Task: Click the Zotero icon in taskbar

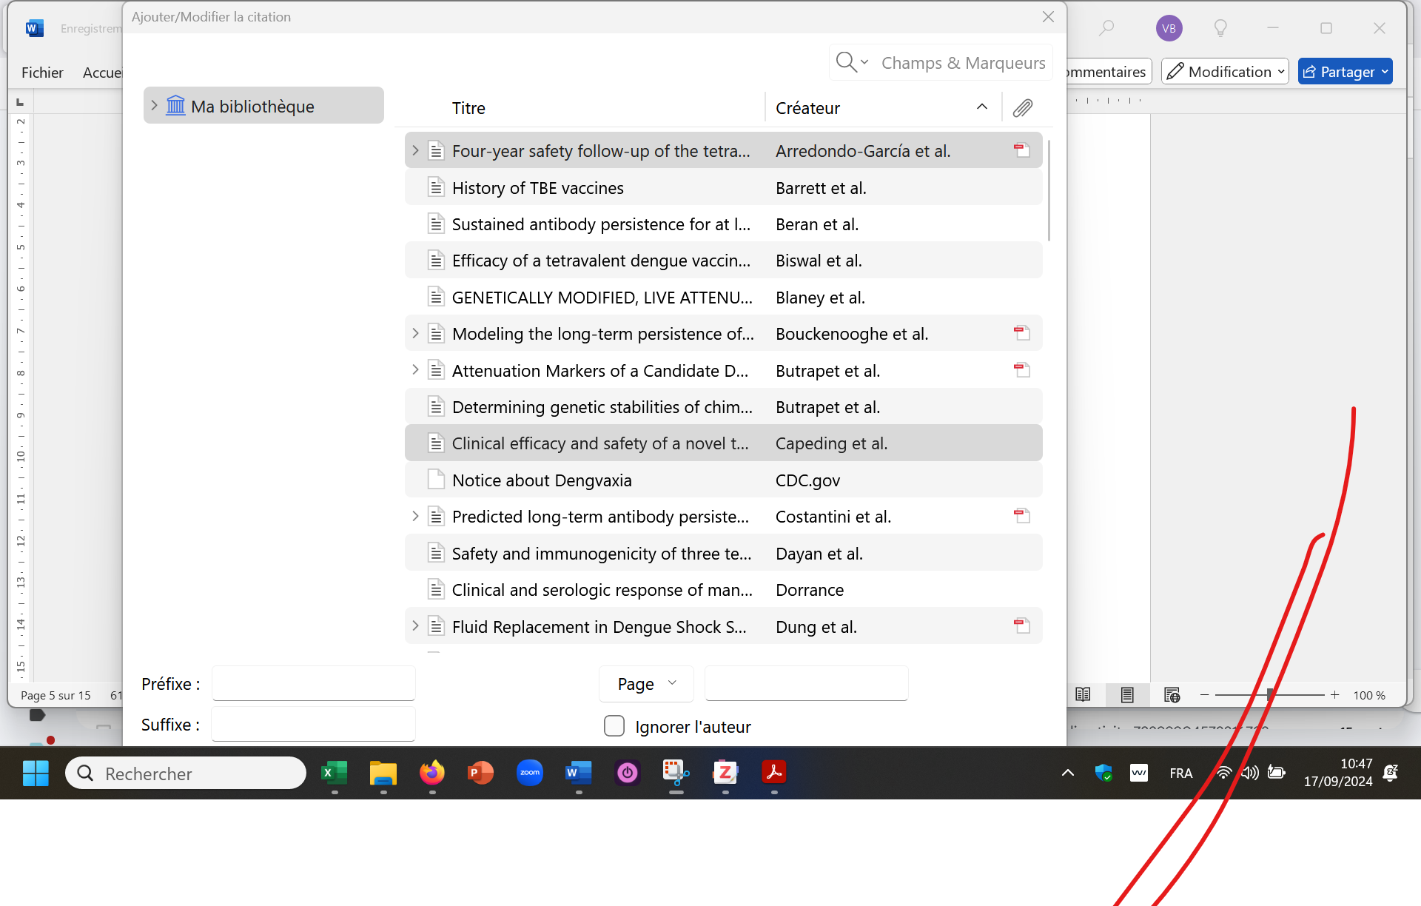Action: 725,774
